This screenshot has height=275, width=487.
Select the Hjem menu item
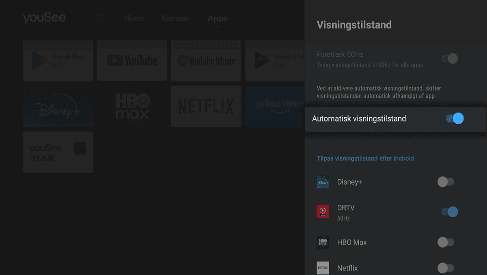pos(134,18)
